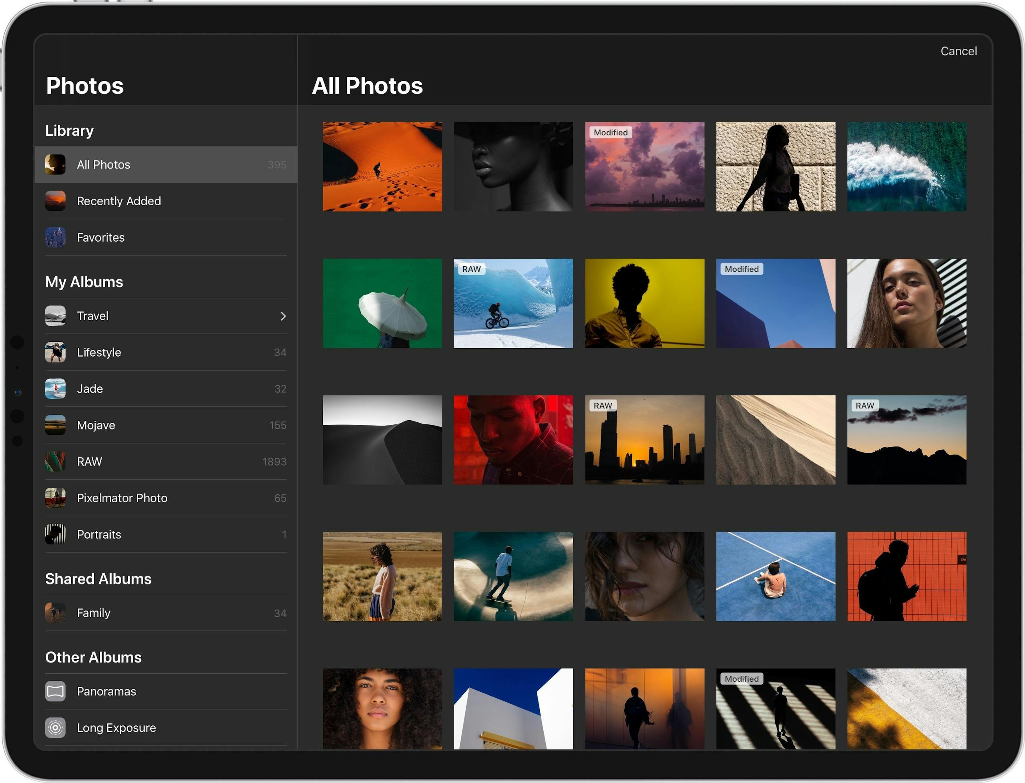Click the Portraits album striped icon
This screenshot has height=783, width=1025.
click(x=55, y=534)
